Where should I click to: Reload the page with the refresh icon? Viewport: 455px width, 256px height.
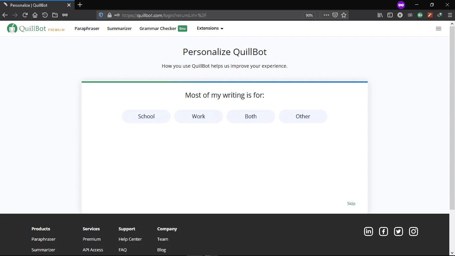pyautogui.click(x=25, y=15)
